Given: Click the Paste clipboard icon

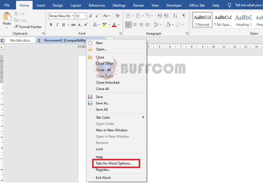Looking at the screenshot, I should pos(7,17).
